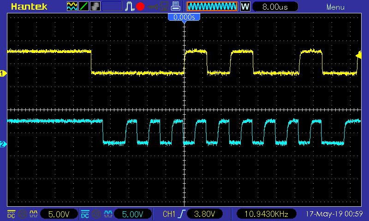This screenshot has width=369, height=221.
Task: Toggle the CH1 20MHz bandwidth limit icon
Action: [x=22, y=214]
